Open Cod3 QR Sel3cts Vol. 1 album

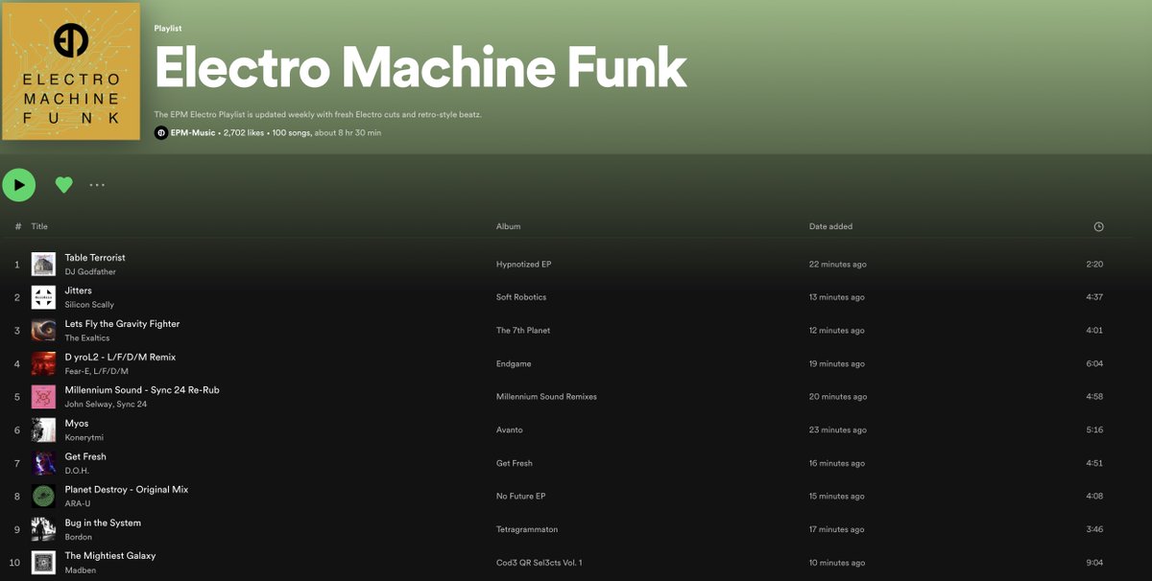click(540, 563)
